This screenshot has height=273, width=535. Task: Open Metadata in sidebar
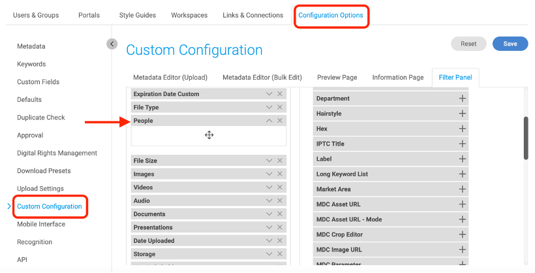(31, 46)
